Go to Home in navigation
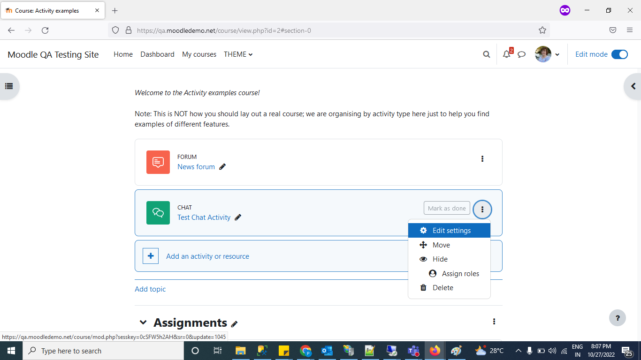The width and height of the screenshot is (641, 360). pos(123,54)
